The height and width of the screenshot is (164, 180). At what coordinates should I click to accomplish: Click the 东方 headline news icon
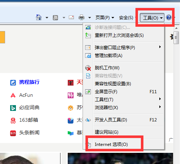13,133
